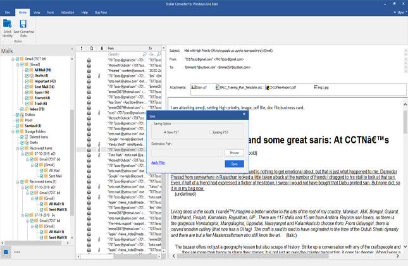
Task: Collapse the Recovered items (1) node
Action: coord(18,182)
